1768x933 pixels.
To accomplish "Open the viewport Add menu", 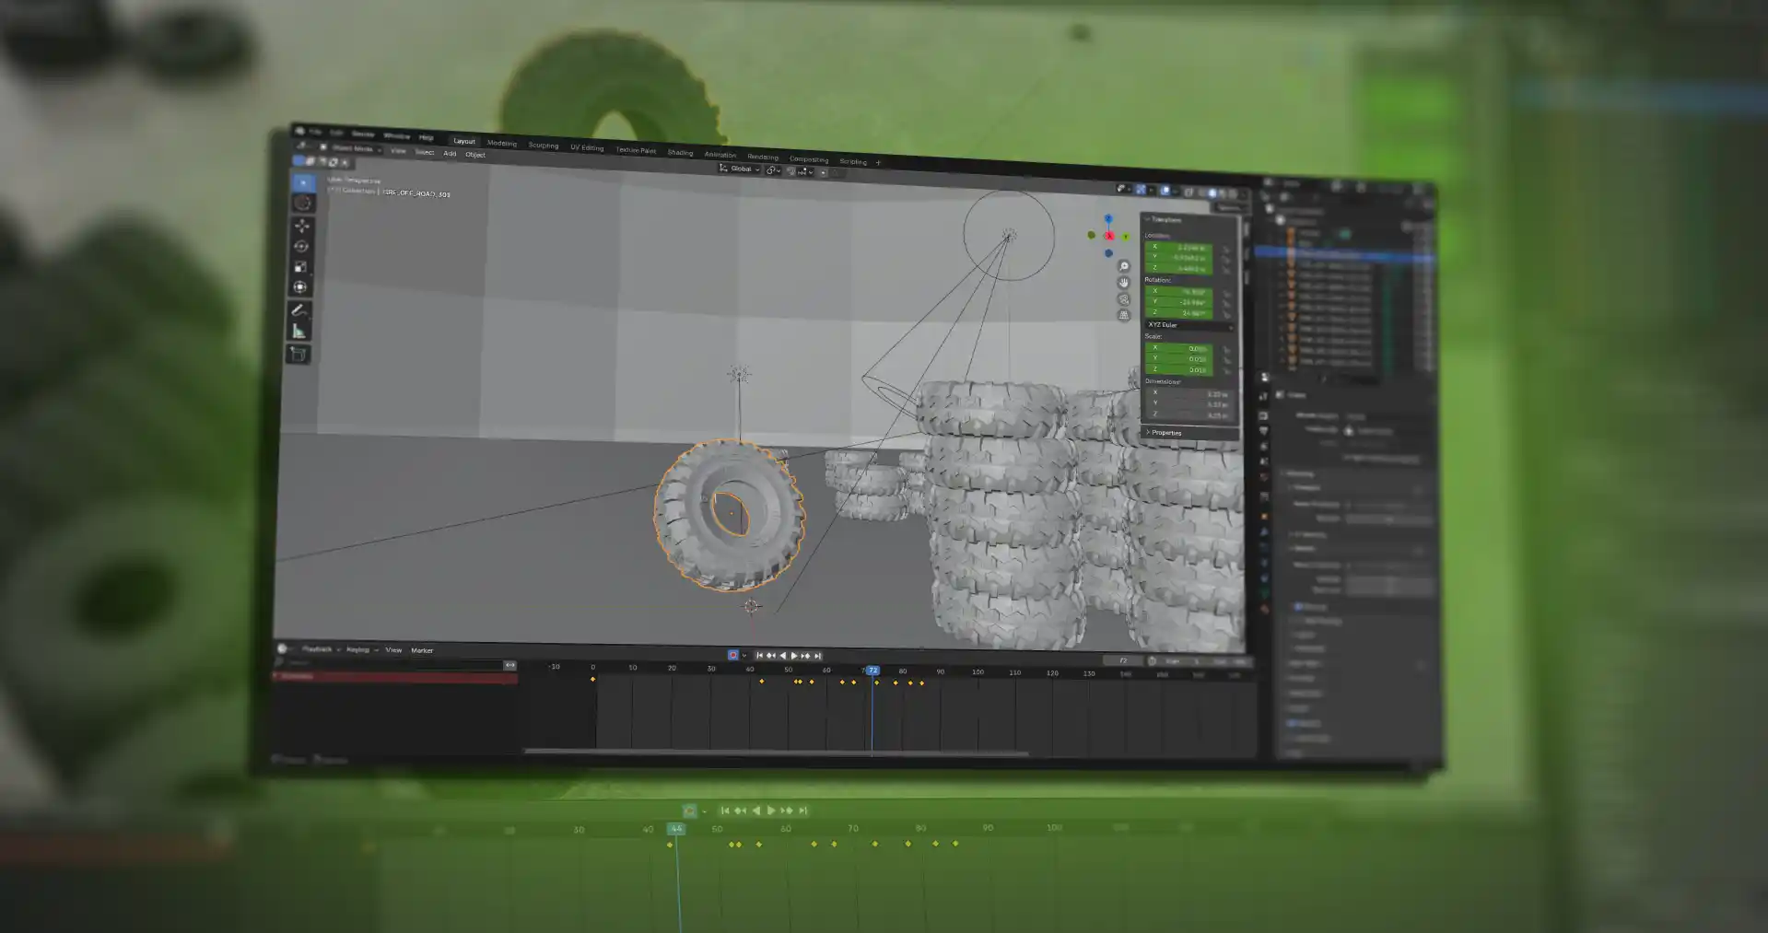I will click(450, 153).
